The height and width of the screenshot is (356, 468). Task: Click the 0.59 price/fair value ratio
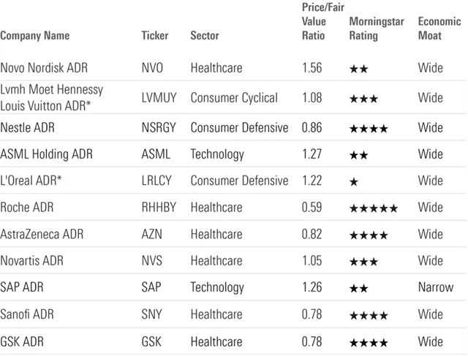pyautogui.click(x=312, y=208)
